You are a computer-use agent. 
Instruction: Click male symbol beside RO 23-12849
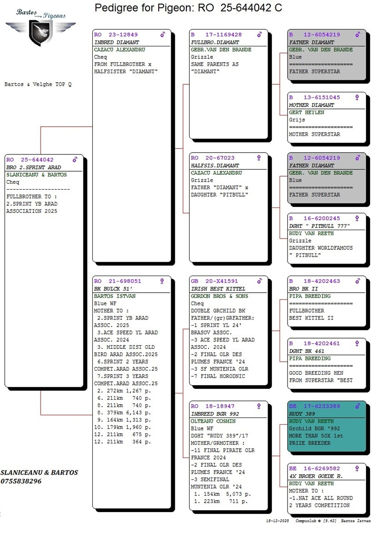click(162, 35)
